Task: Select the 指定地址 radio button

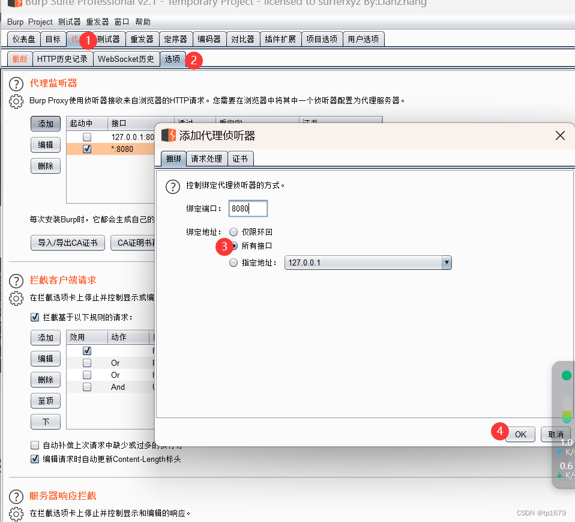Action: [x=233, y=263]
